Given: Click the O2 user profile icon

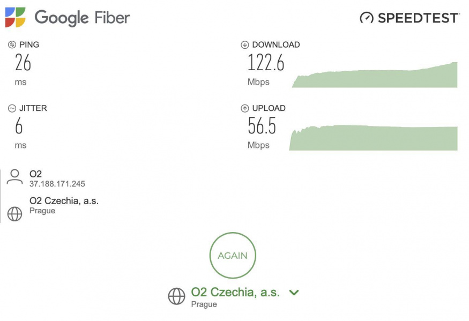Looking at the screenshot, I should tap(14, 177).
